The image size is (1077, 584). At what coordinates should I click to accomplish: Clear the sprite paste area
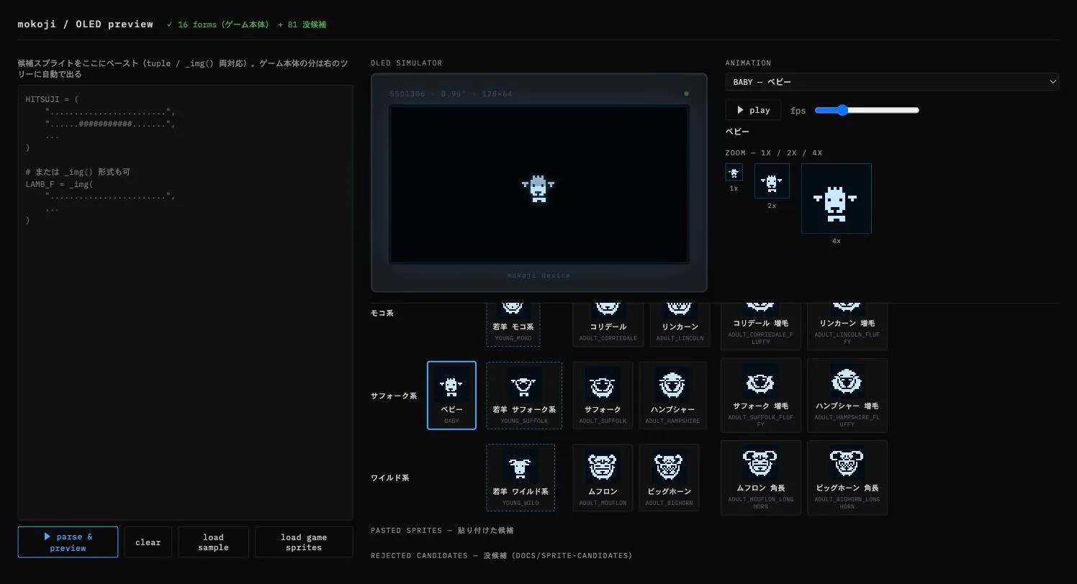pyautogui.click(x=148, y=542)
